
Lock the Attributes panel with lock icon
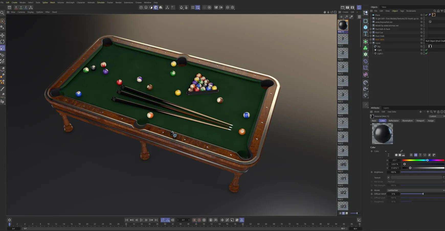pyautogui.click(x=438, y=112)
